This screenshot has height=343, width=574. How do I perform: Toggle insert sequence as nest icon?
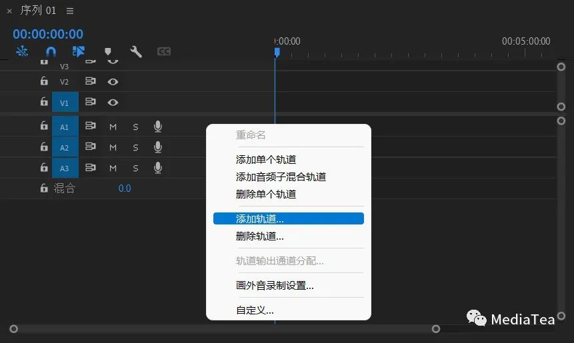pyautogui.click(x=22, y=51)
